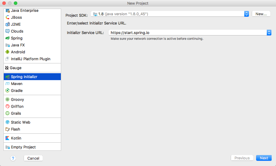Viewport: 276px width, 166px height.
Task: Click the SDK folder icon in combo box
Action: 95,14
